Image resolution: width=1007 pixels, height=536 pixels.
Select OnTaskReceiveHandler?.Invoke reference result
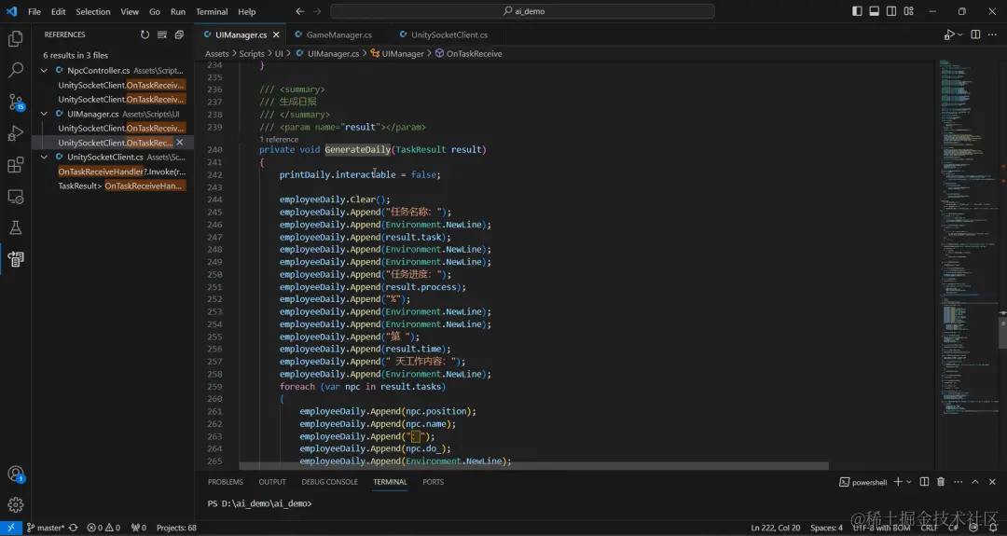point(121,172)
